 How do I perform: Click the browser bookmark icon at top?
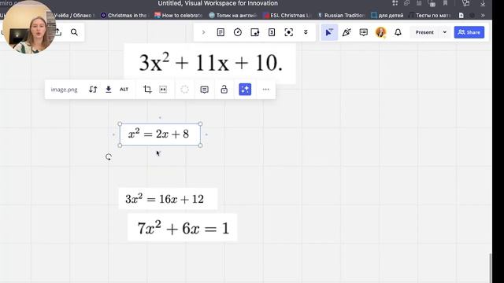coord(445,3)
